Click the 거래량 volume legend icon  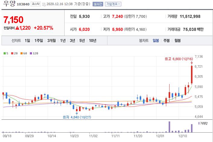(x=199, y=124)
